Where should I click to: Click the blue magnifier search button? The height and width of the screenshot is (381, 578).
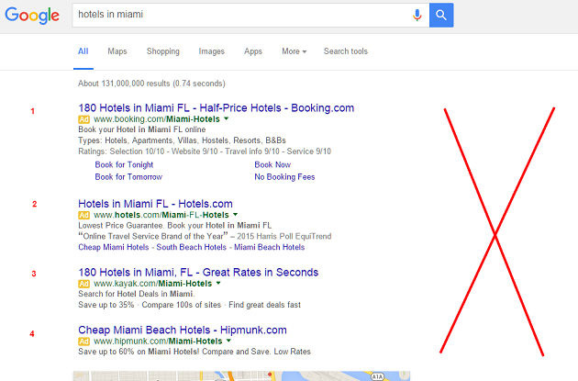pos(441,15)
